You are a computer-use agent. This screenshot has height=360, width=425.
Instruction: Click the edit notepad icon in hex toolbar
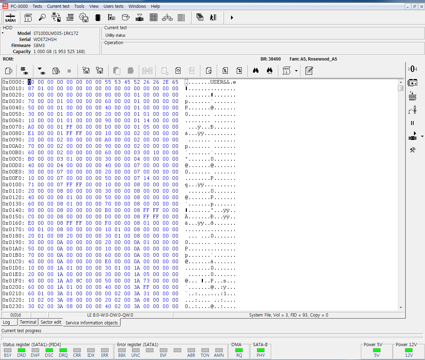tap(309, 71)
